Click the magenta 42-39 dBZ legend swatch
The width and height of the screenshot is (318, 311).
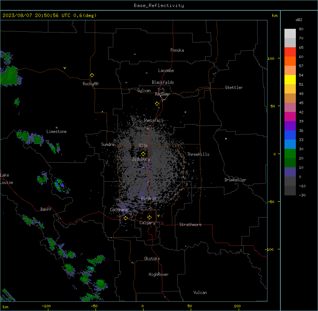coord(290,116)
